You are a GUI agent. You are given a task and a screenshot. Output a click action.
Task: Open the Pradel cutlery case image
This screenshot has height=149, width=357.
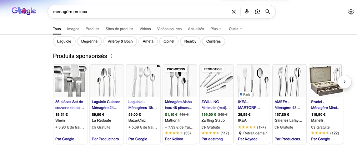click(x=326, y=81)
